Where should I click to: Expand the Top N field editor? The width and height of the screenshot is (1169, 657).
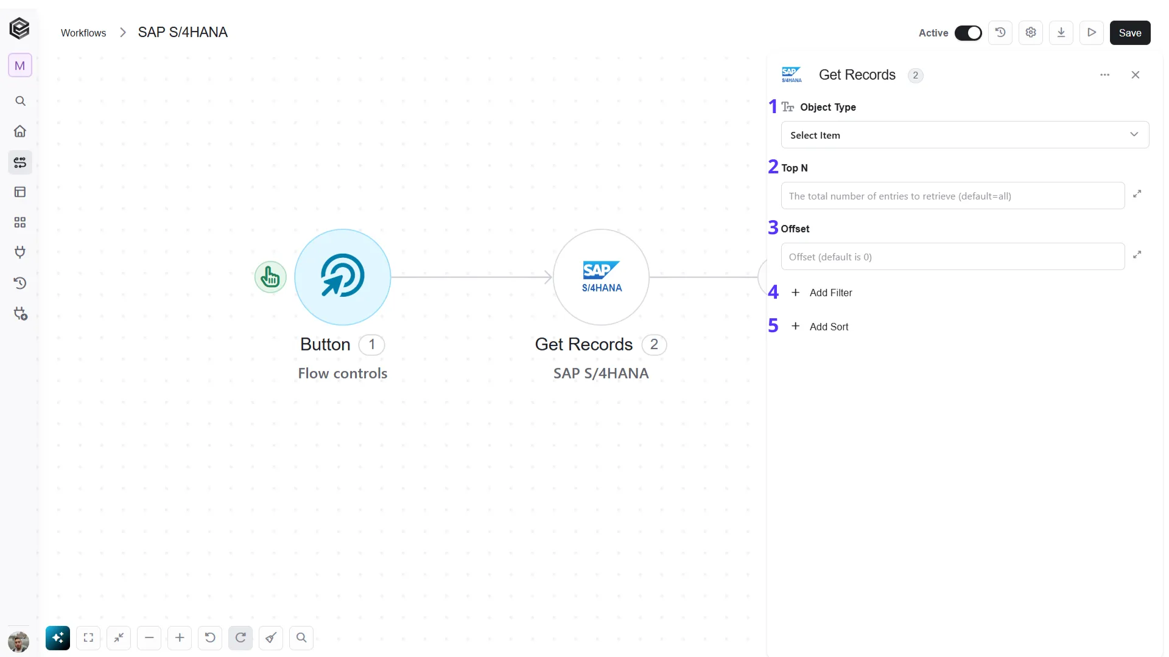[x=1137, y=194]
